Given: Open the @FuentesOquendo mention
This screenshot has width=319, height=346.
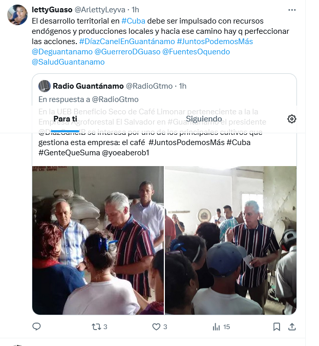Looking at the screenshot, I should [x=196, y=52].
